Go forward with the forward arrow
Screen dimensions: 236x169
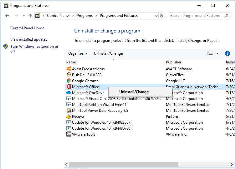[16, 16]
